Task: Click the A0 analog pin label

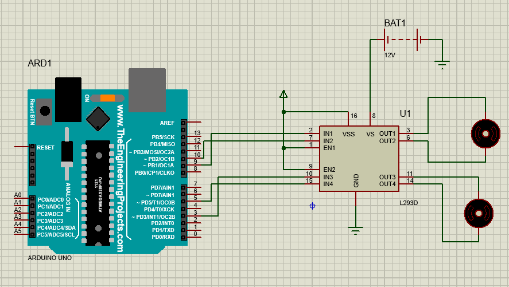Action: pyautogui.click(x=18, y=195)
